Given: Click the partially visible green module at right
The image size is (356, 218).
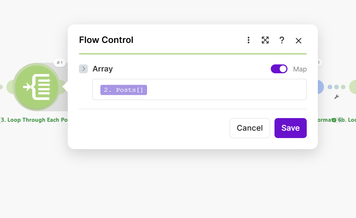Looking at the screenshot, I should coord(353,87).
